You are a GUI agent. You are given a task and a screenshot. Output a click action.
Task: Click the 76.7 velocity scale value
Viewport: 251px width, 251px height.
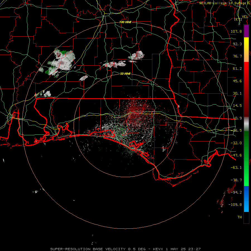pyautogui.click(x=237, y=56)
